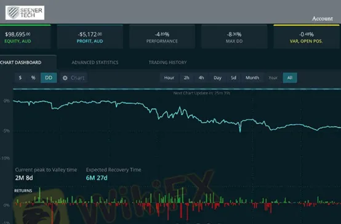The width and height of the screenshot is (341, 224).
Task: Set timeframe to 2h
Action: tap(187, 78)
